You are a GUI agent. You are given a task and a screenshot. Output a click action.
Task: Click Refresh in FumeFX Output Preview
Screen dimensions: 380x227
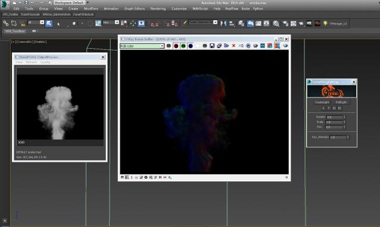[32, 62]
